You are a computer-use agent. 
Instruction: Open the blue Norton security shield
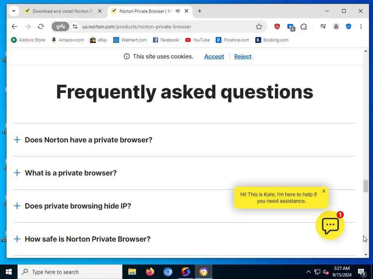tap(349, 27)
